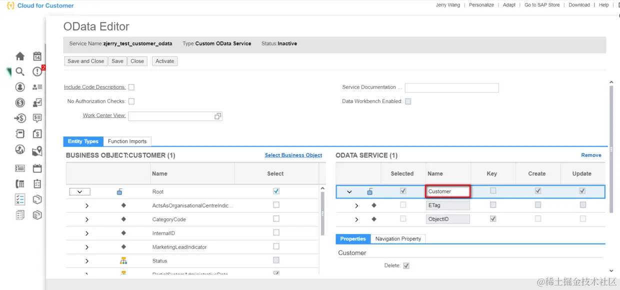Open the dollar coin sales icon
The height and width of the screenshot is (290, 620).
(20, 102)
